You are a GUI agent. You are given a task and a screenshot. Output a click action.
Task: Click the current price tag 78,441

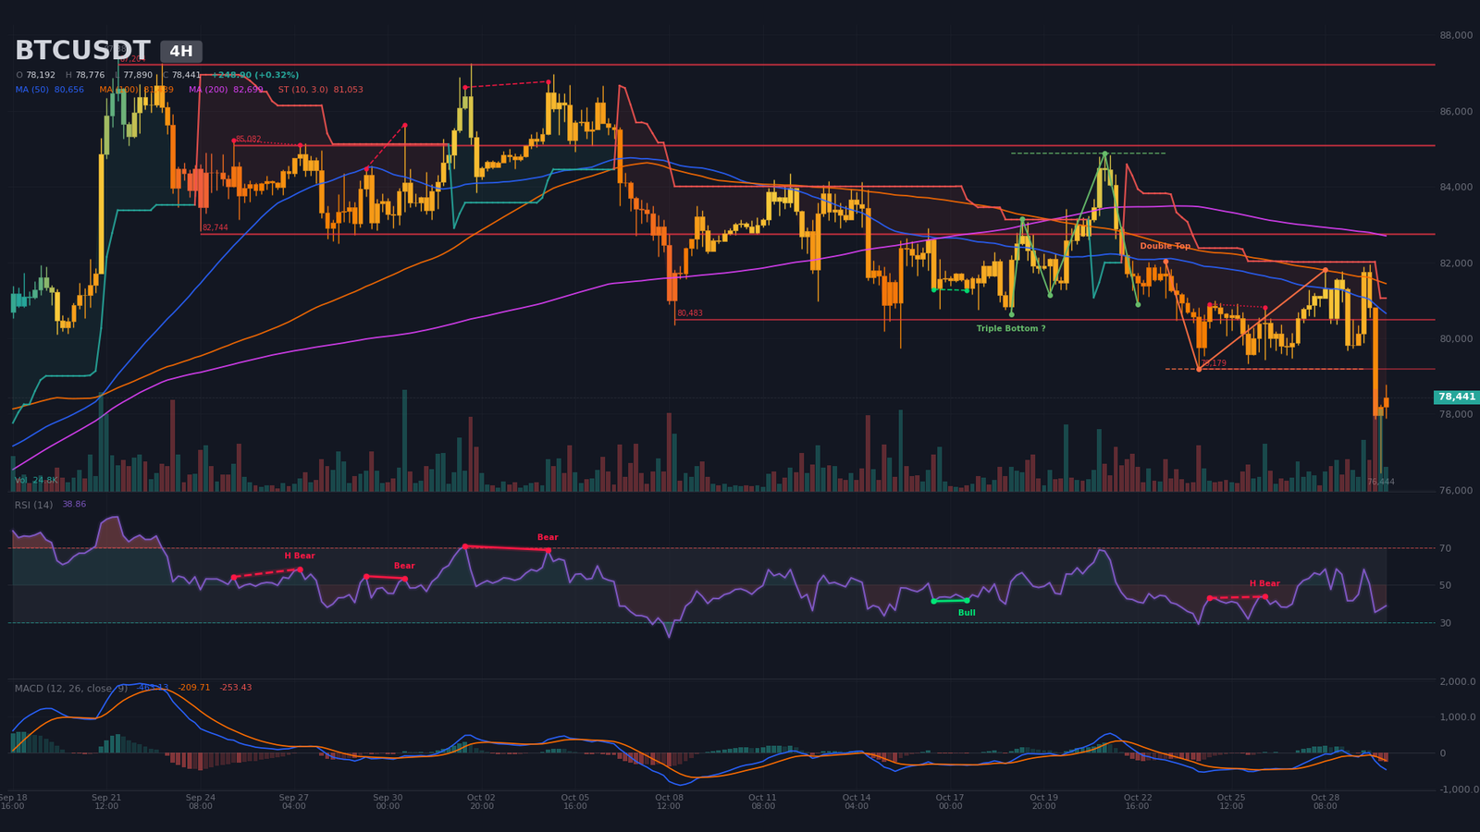click(x=1457, y=397)
